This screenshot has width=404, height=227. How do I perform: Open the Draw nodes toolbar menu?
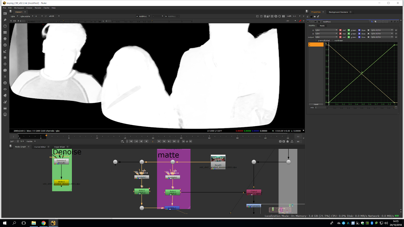tap(5, 20)
